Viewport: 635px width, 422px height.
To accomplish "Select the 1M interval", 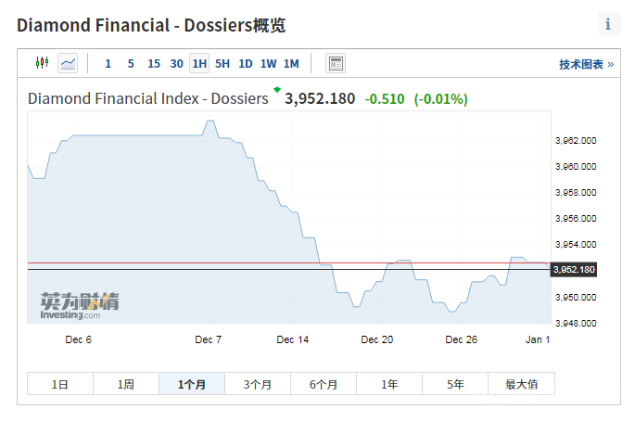I will [291, 63].
